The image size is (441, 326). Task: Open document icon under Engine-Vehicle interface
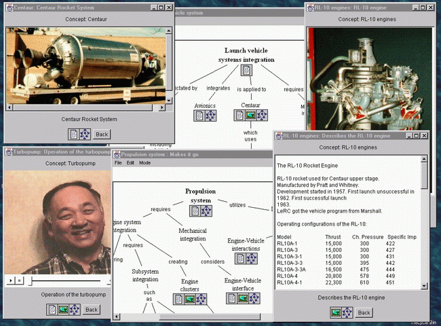[x=231, y=298]
